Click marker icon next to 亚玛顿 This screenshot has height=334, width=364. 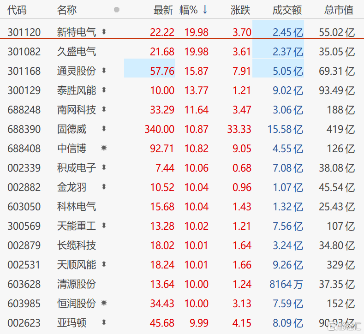click(104, 322)
